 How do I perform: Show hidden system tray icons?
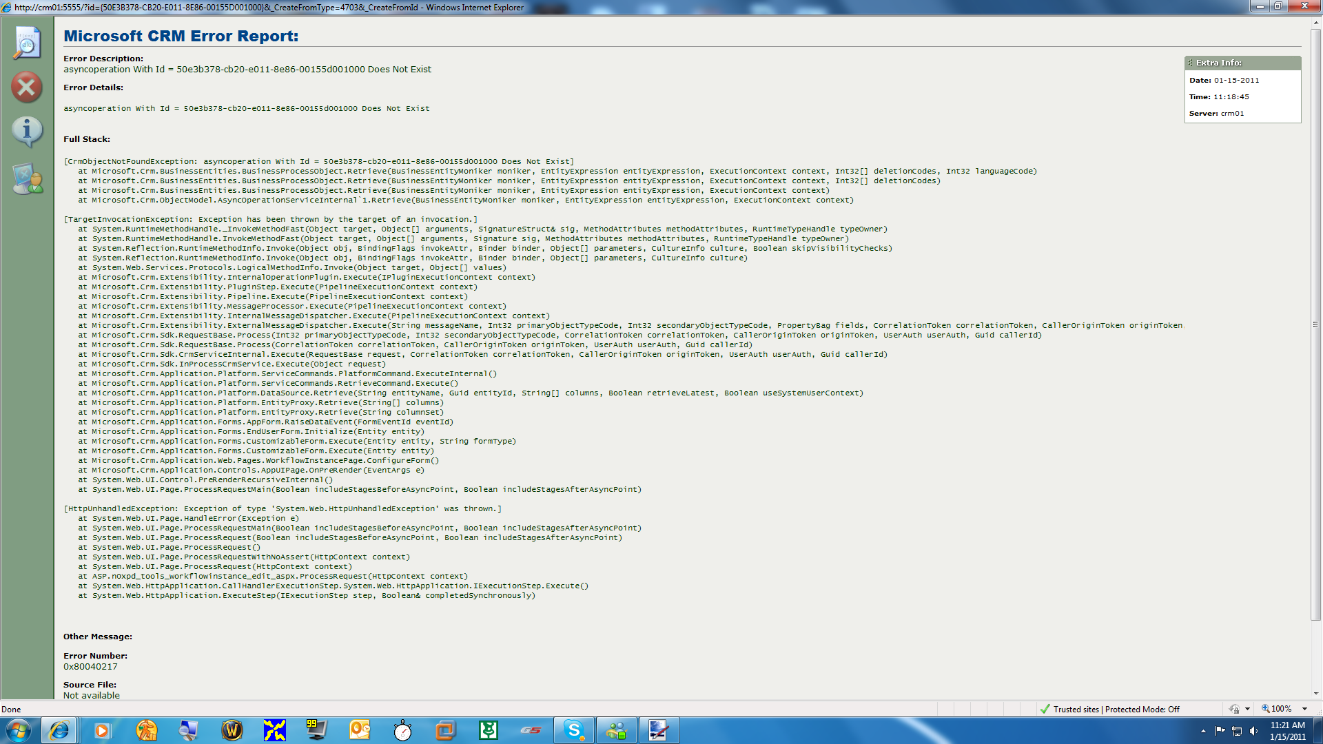point(1203,731)
